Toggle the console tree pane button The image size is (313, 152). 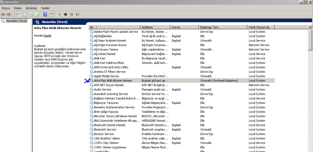tap(17, 14)
